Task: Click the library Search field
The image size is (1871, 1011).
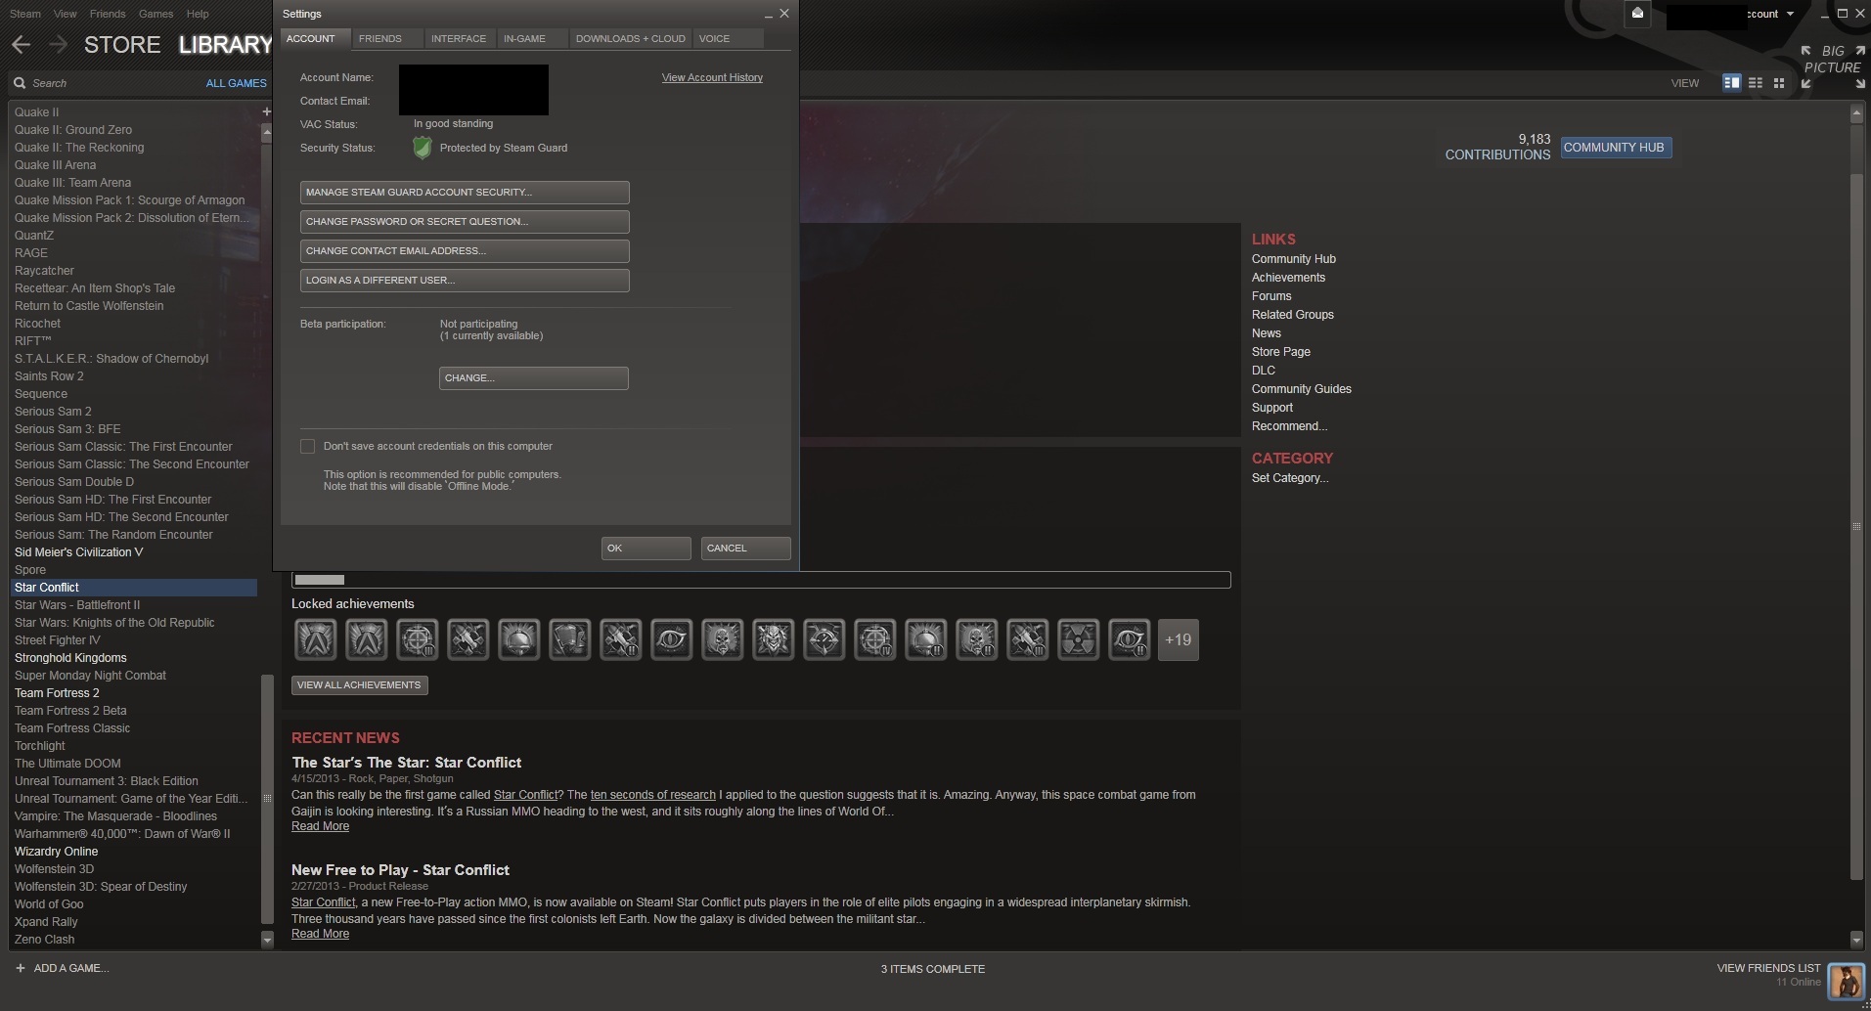Action: [112, 83]
